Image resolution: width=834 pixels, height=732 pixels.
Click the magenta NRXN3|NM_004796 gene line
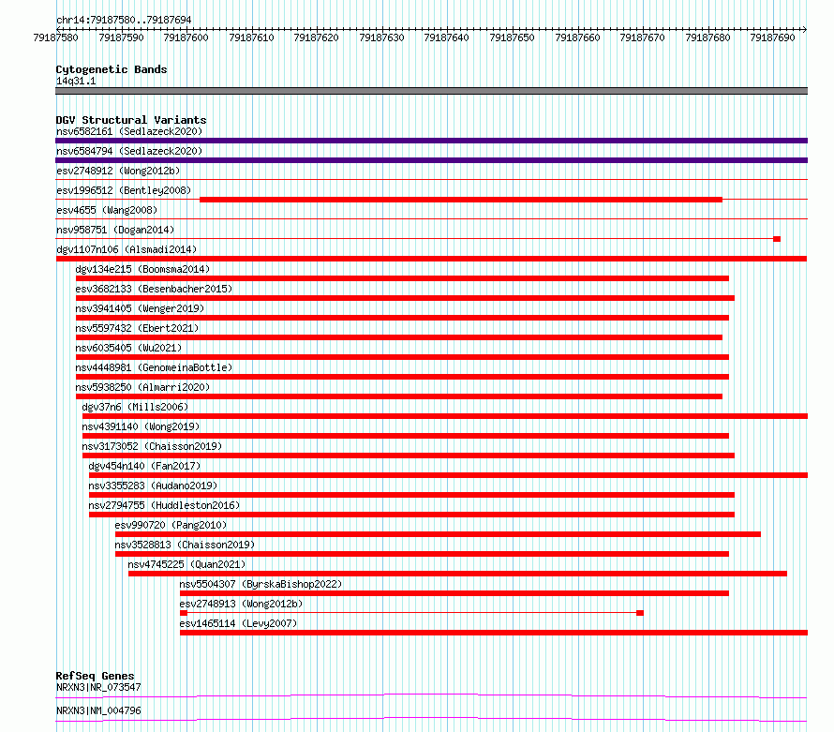coord(431,719)
